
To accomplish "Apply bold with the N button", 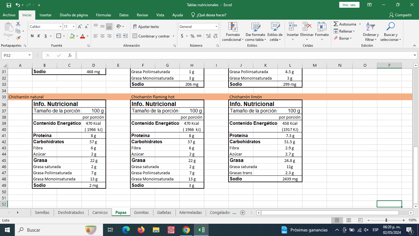I will coord(32,36).
